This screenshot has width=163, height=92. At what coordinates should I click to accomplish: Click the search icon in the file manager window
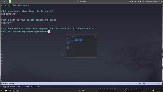(96, 37)
